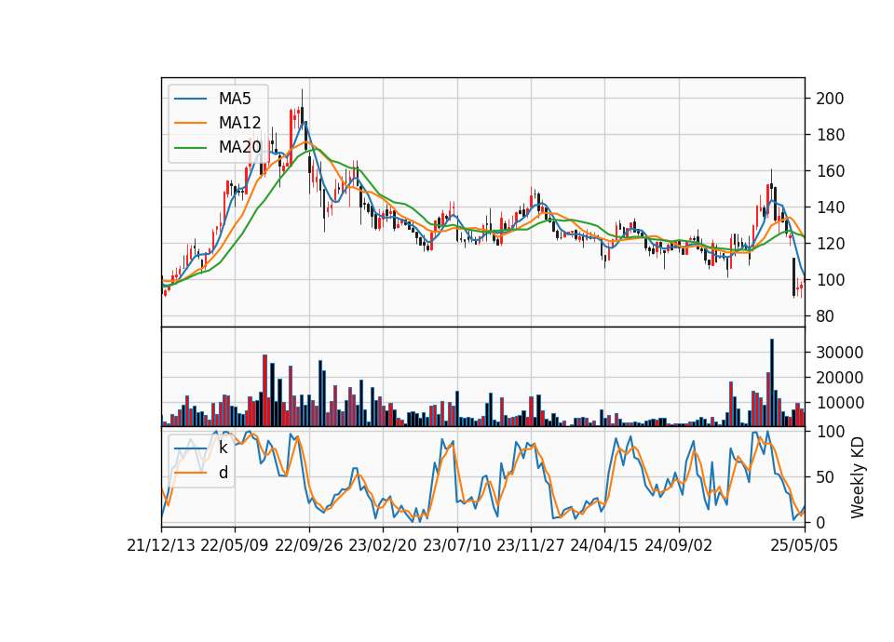
Task: Click the 0 Weekly KD axis label
Action: point(820,522)
